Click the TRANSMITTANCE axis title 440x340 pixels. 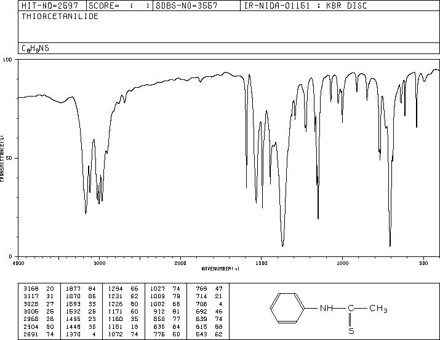[2, 159]
